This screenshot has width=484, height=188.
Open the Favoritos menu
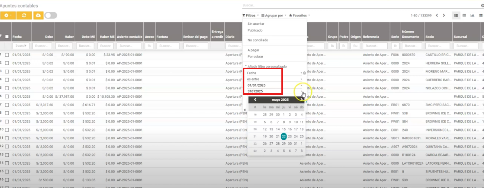[x=299, y=16]
